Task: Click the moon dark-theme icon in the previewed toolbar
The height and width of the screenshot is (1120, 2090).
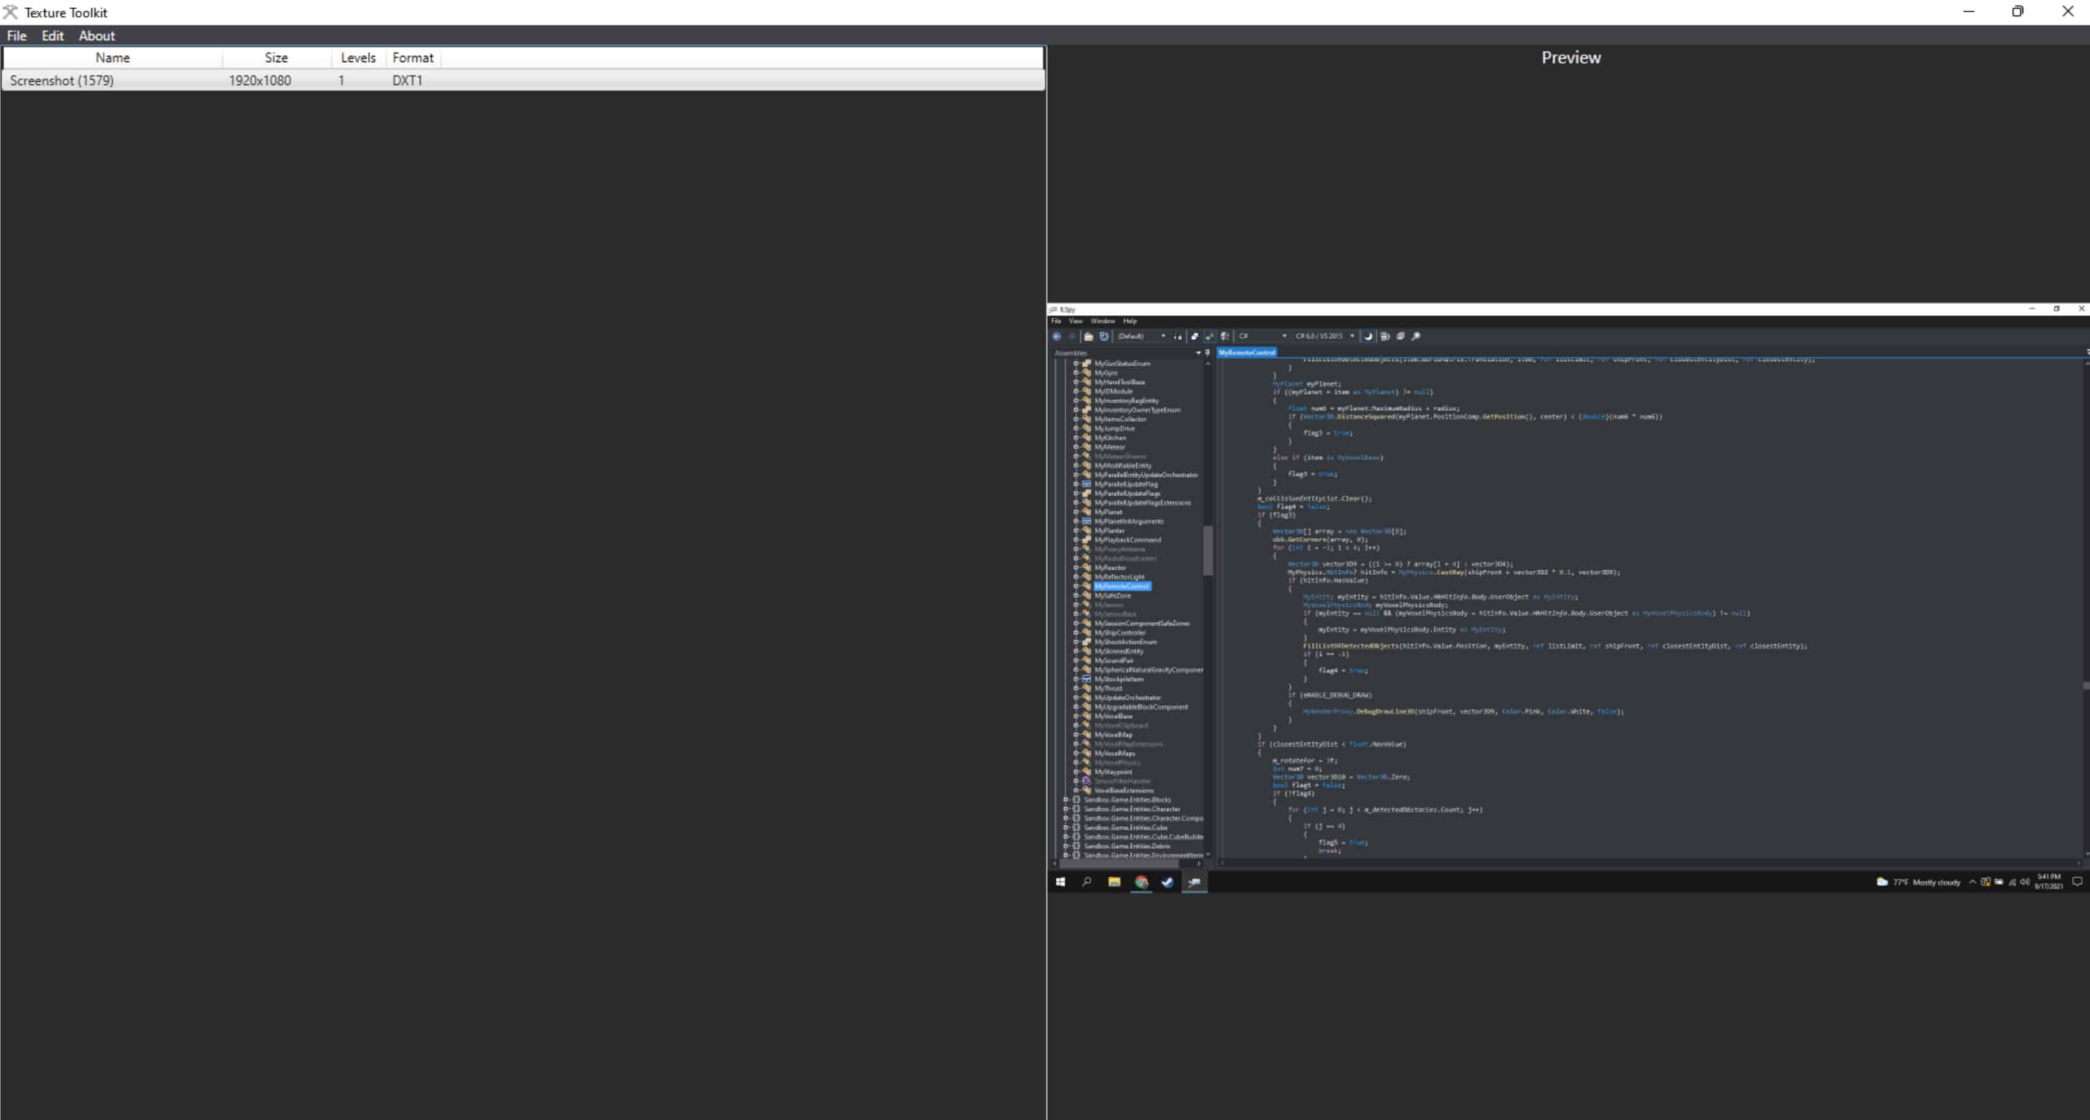Action: pos(1368,337)
